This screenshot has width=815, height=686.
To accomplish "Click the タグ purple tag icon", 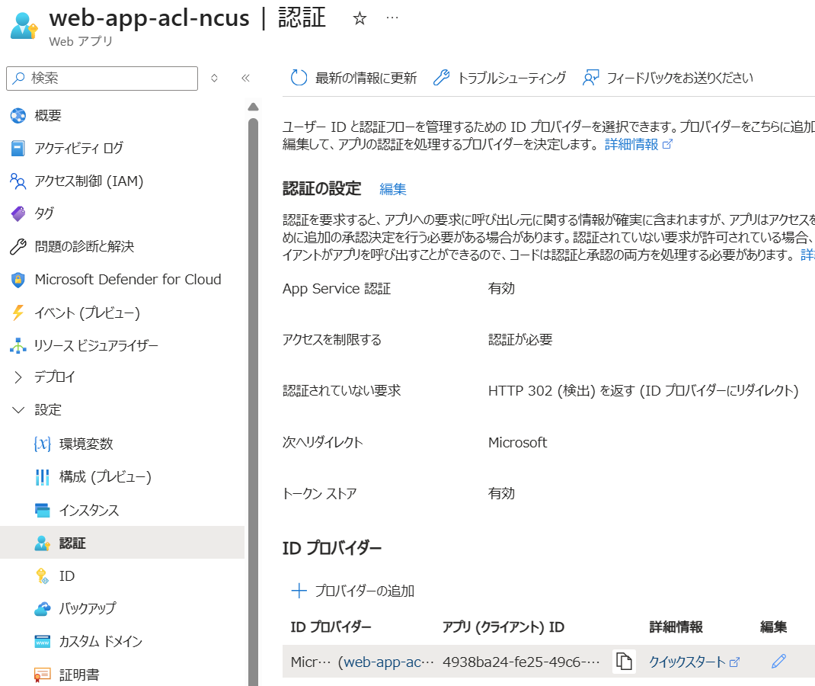I will pos(18,213).
